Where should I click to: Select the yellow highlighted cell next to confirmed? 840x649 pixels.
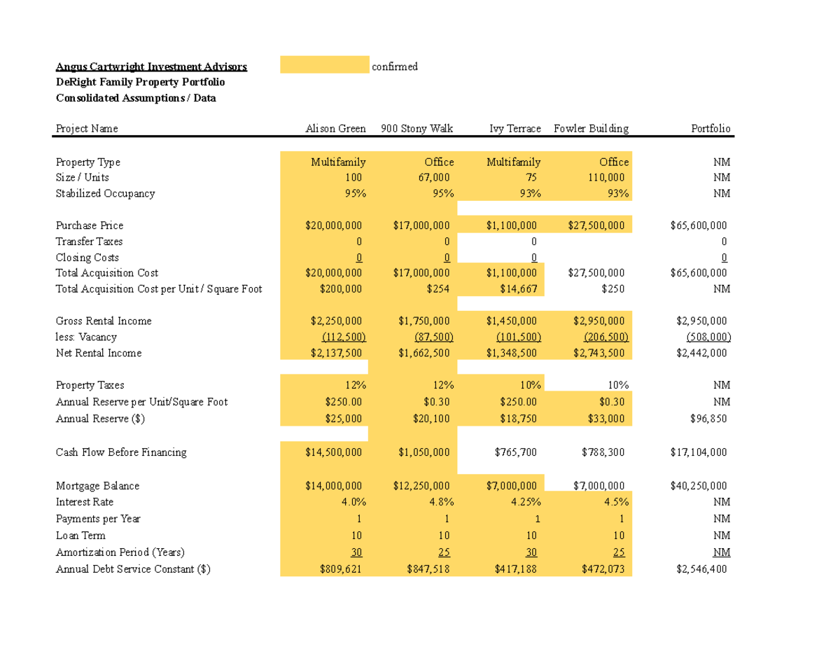click(x=323, y=66)
